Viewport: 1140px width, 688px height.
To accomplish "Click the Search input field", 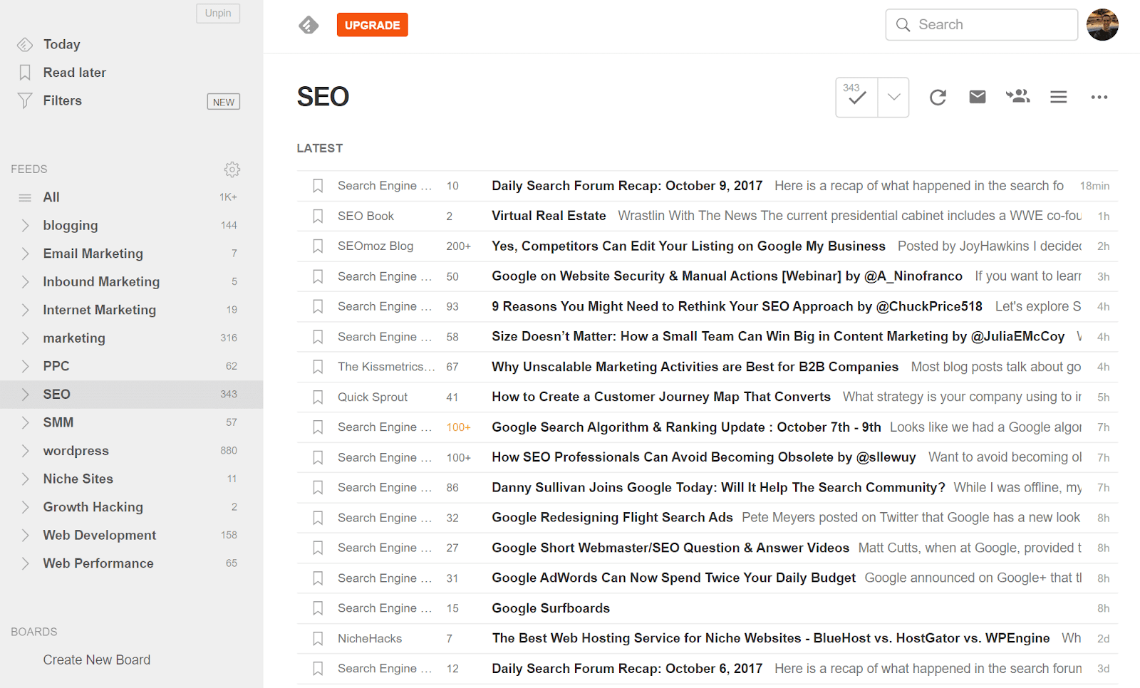I will coord(982,25).
